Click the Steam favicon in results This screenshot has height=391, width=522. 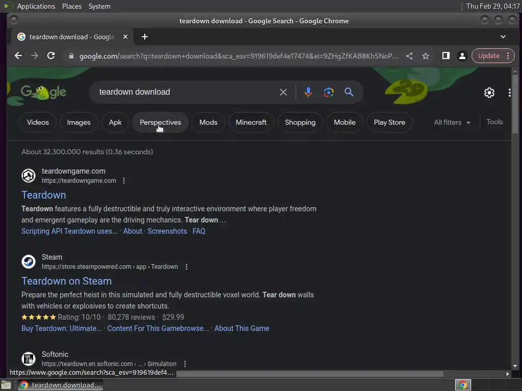point(29,262)
